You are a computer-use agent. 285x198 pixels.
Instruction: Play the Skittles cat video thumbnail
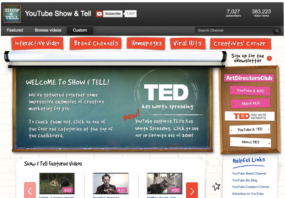point(165,183)
